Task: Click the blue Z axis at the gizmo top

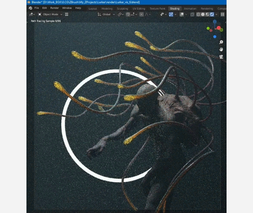Action: pos(215,21)
